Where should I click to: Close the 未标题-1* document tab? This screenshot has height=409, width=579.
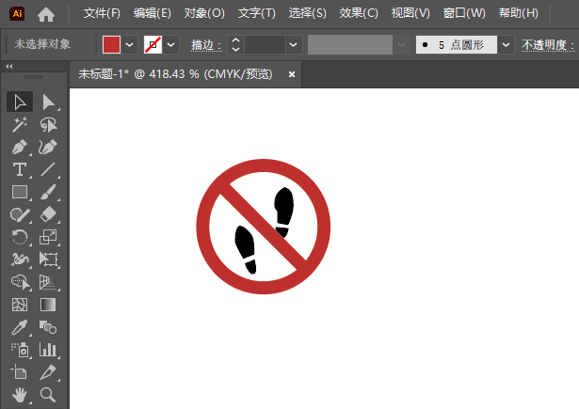coord(292,74)
